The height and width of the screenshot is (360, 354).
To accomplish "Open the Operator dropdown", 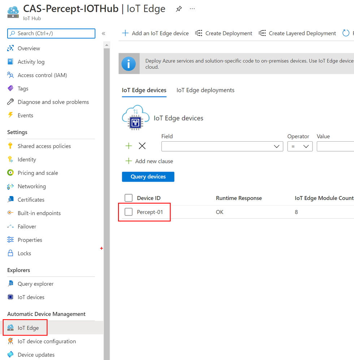I will tap(300, 146).
